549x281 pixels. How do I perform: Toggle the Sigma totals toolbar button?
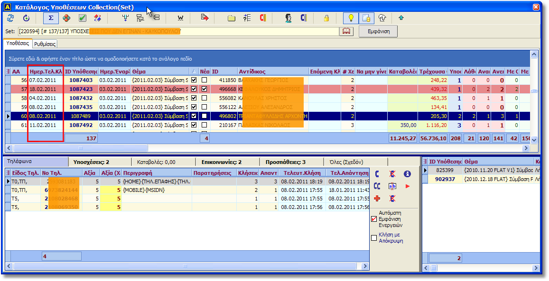[x=51, y=18]
